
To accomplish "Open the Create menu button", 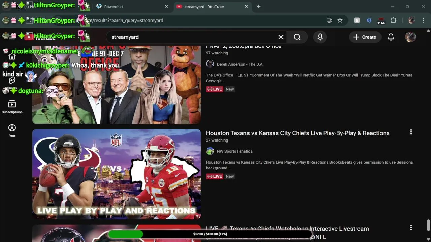I will click(x=365, y=37).
